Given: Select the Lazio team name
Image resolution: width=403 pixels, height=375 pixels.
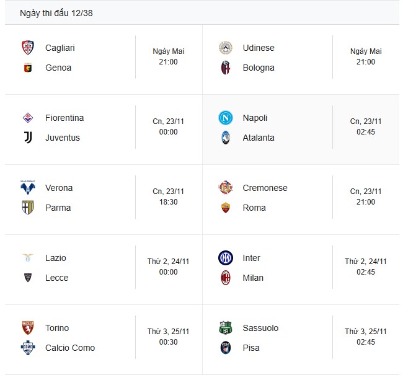Looking at the screenshot, I should pyautogui.click(x=56, y=258).
